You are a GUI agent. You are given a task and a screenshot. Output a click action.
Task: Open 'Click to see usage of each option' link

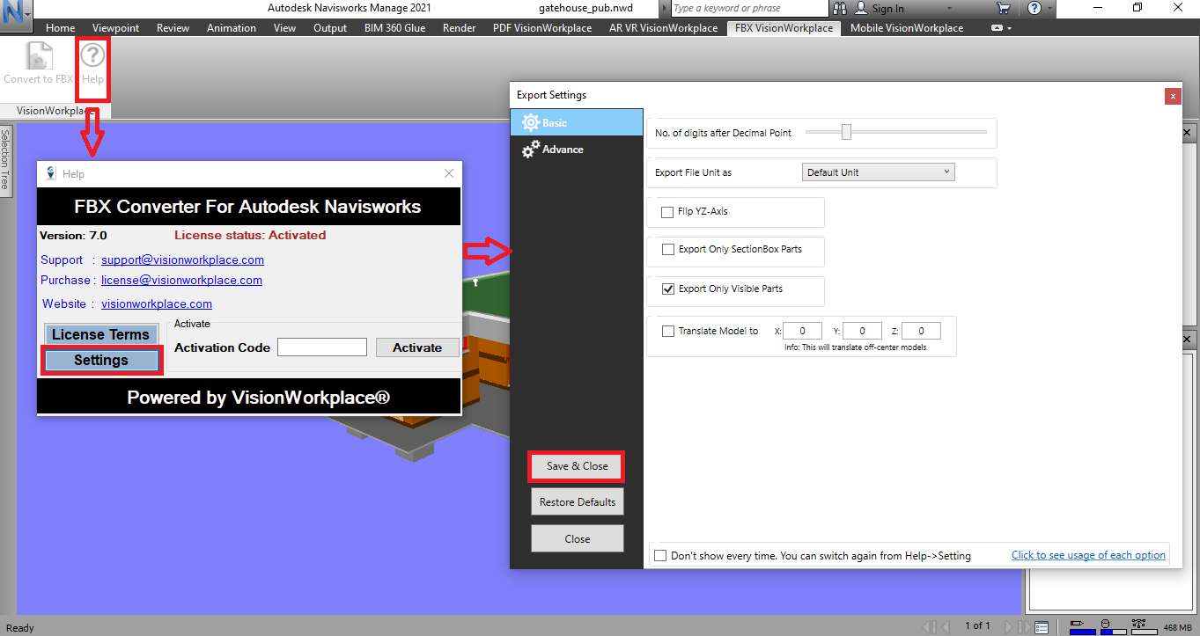coord(1088,555)
